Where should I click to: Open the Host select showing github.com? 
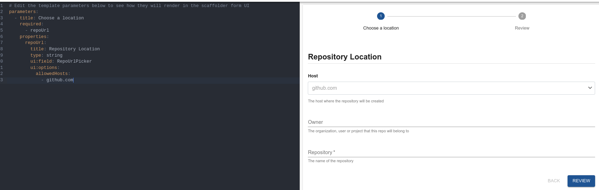click(x=445, y=88)
